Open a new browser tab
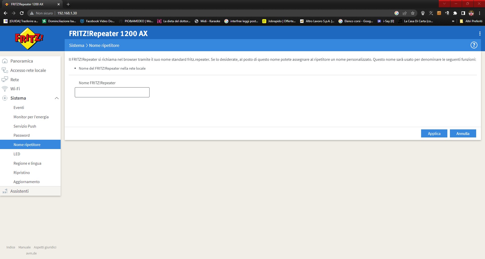Viewport: 485px width, 259px height. [x=68, y=4]
